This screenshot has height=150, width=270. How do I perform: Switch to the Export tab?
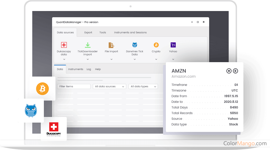point(88,32)
